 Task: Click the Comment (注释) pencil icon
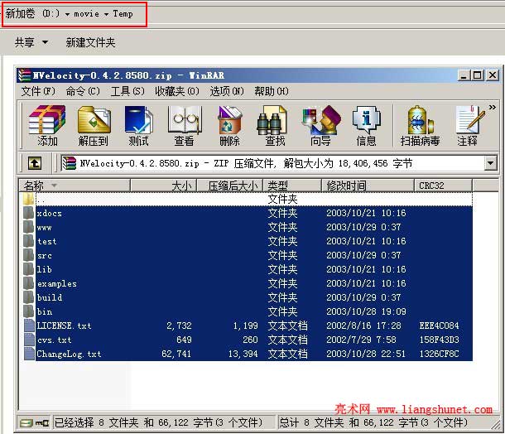469,119
